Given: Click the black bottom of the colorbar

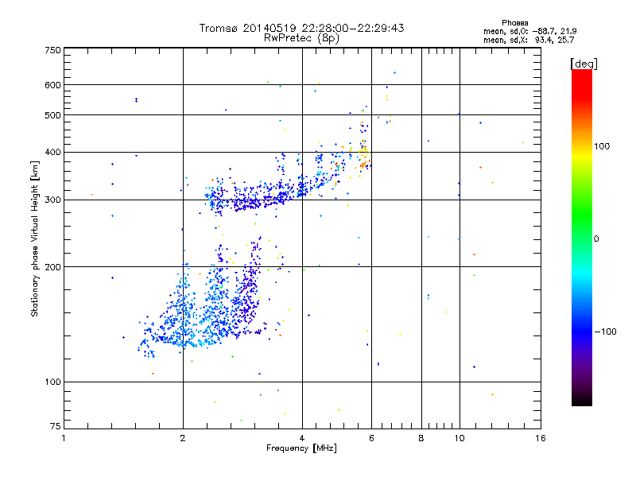Looking at the screenshot, I should [x=582, y=400].
